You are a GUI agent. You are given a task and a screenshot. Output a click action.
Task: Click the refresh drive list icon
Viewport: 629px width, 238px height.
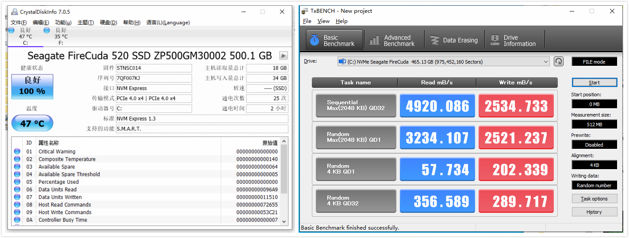click(559, 61)
